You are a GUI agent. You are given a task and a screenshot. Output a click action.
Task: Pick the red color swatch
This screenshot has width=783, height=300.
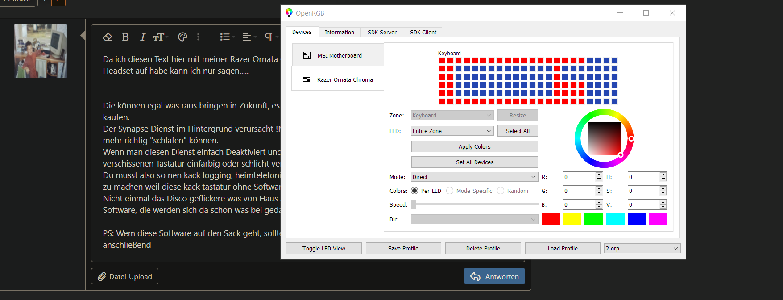[551, 219]
